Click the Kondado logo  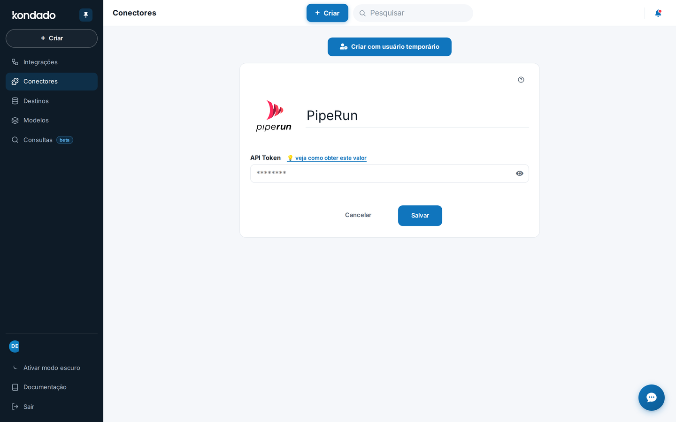coord(34,15)
